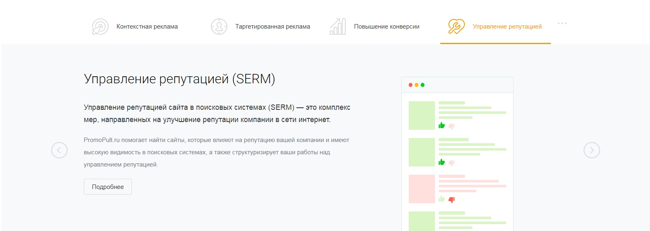Viewport: 650px width, 231px height.
Task: Select the Таргетированная реклама tab
Action: click(x=272, y=27)
